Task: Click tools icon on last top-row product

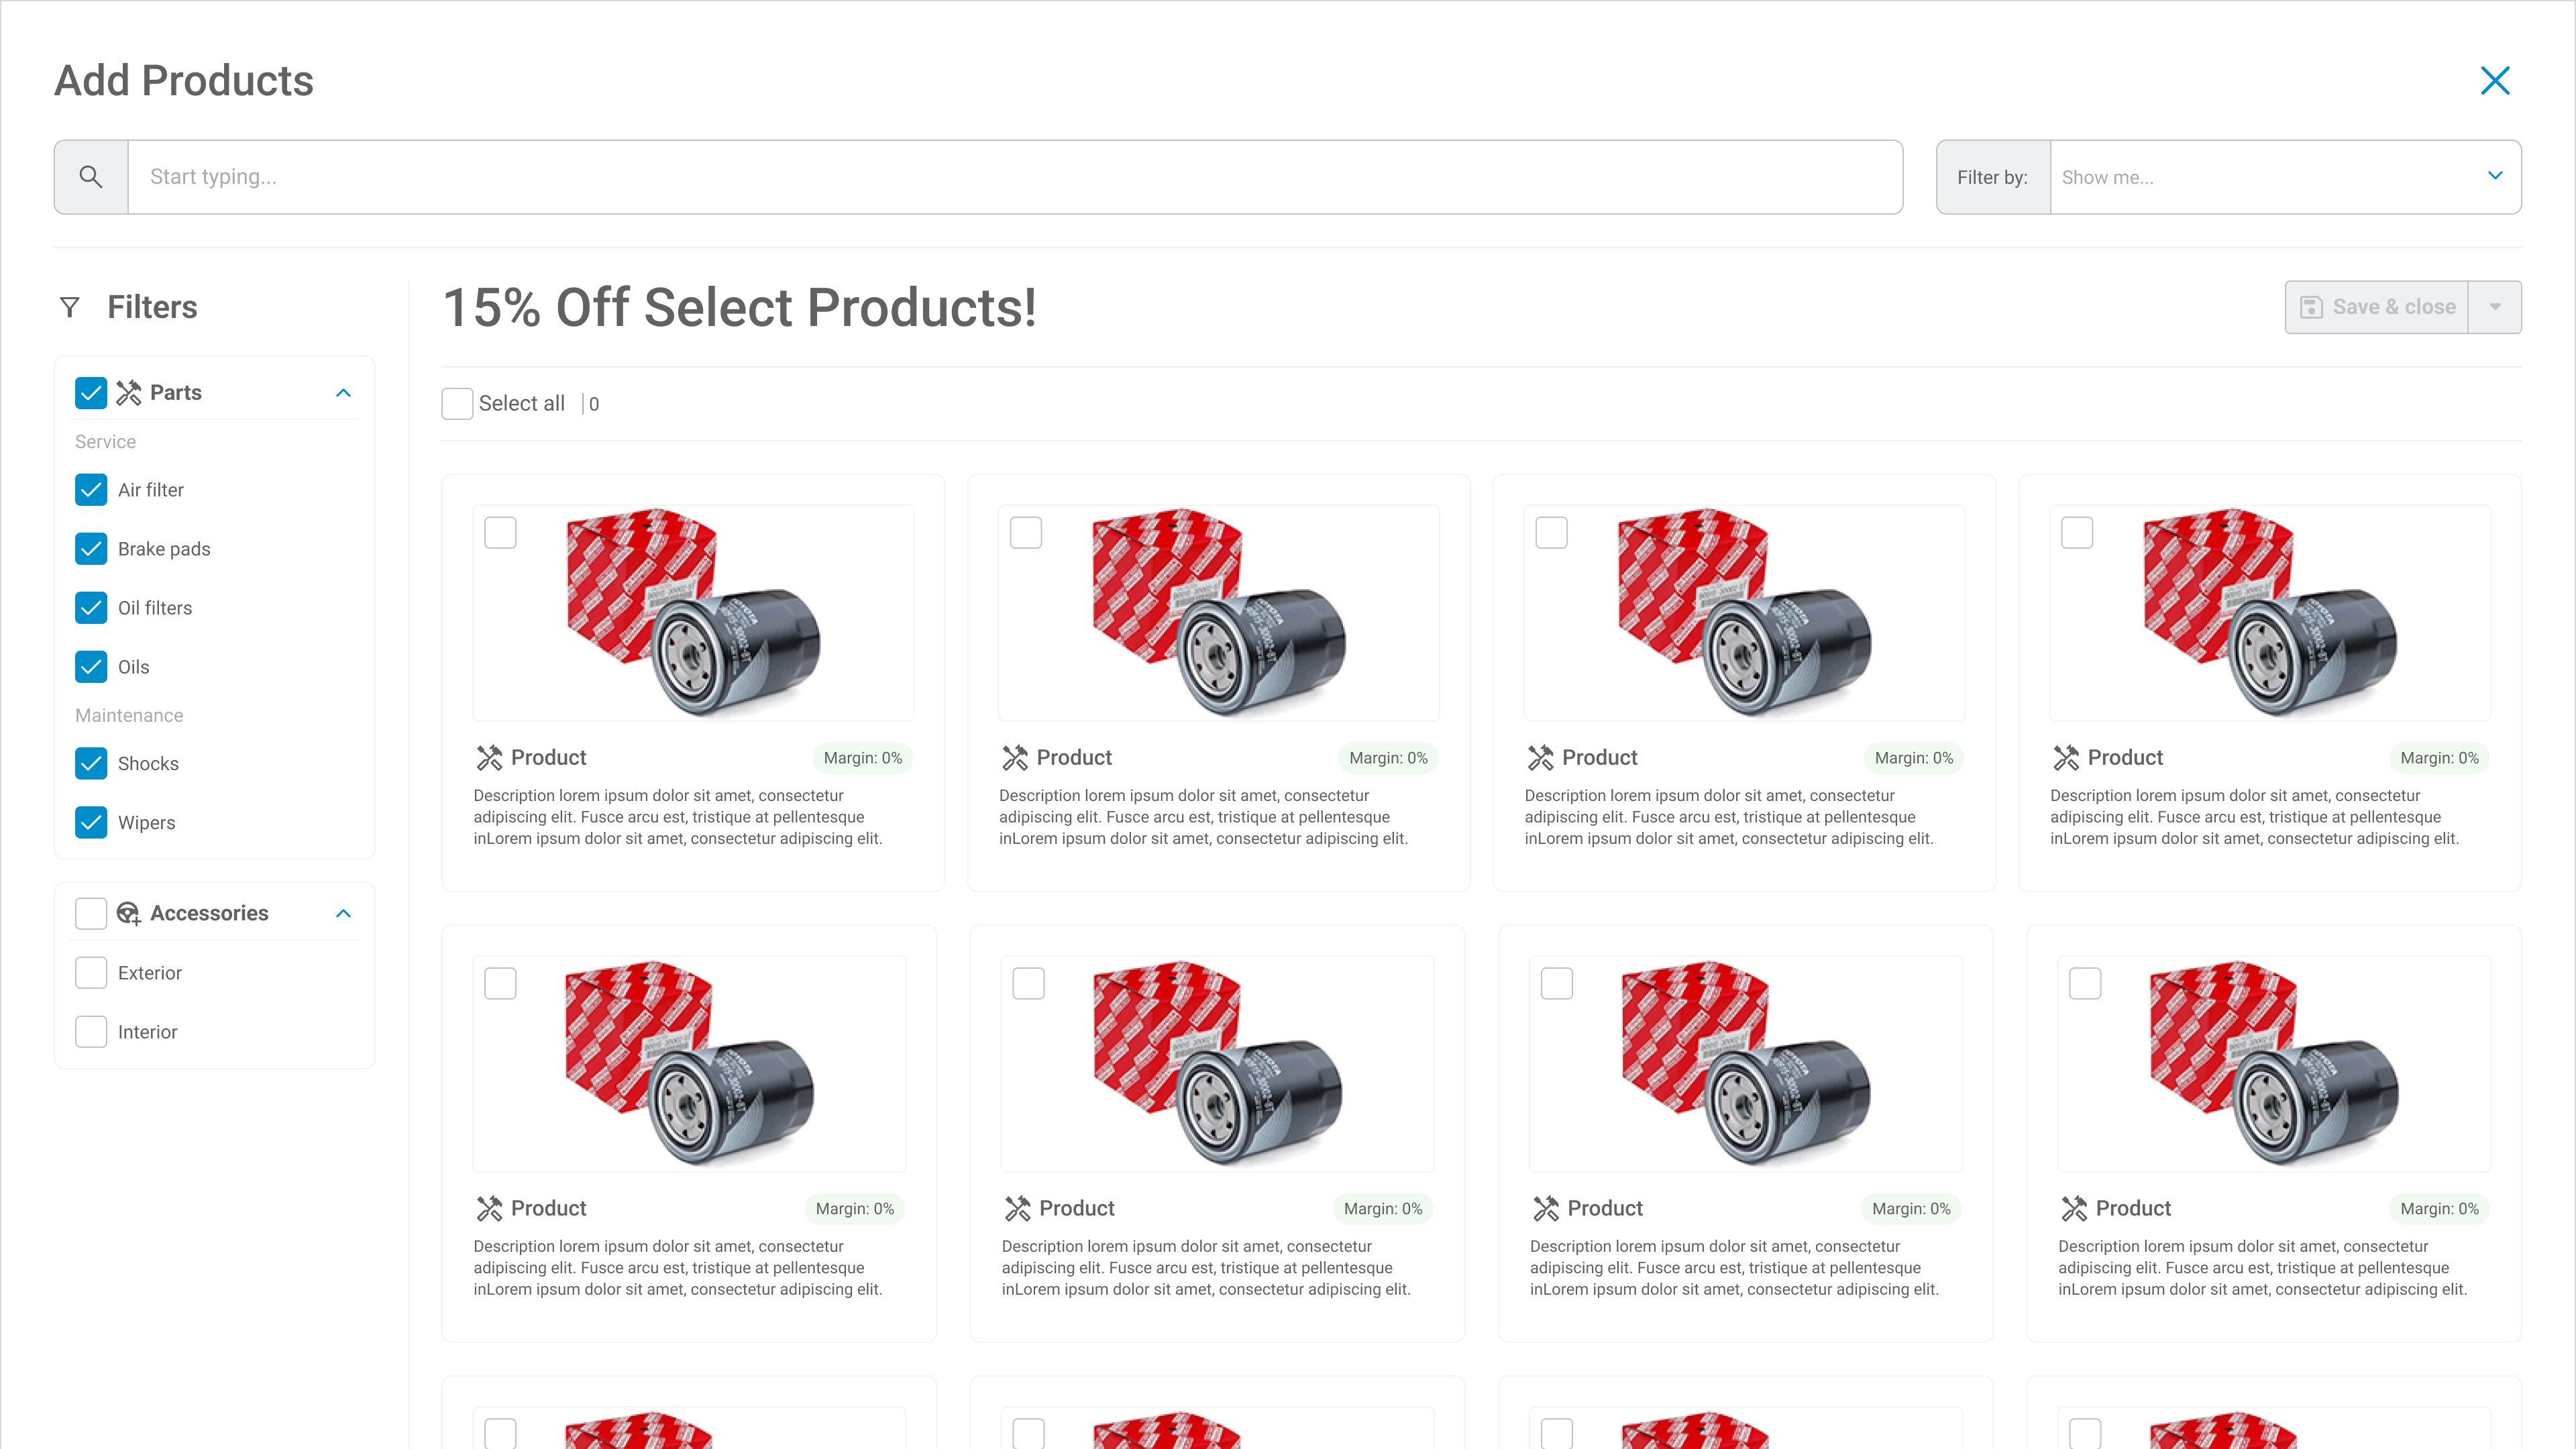Action: [2066, 758]
